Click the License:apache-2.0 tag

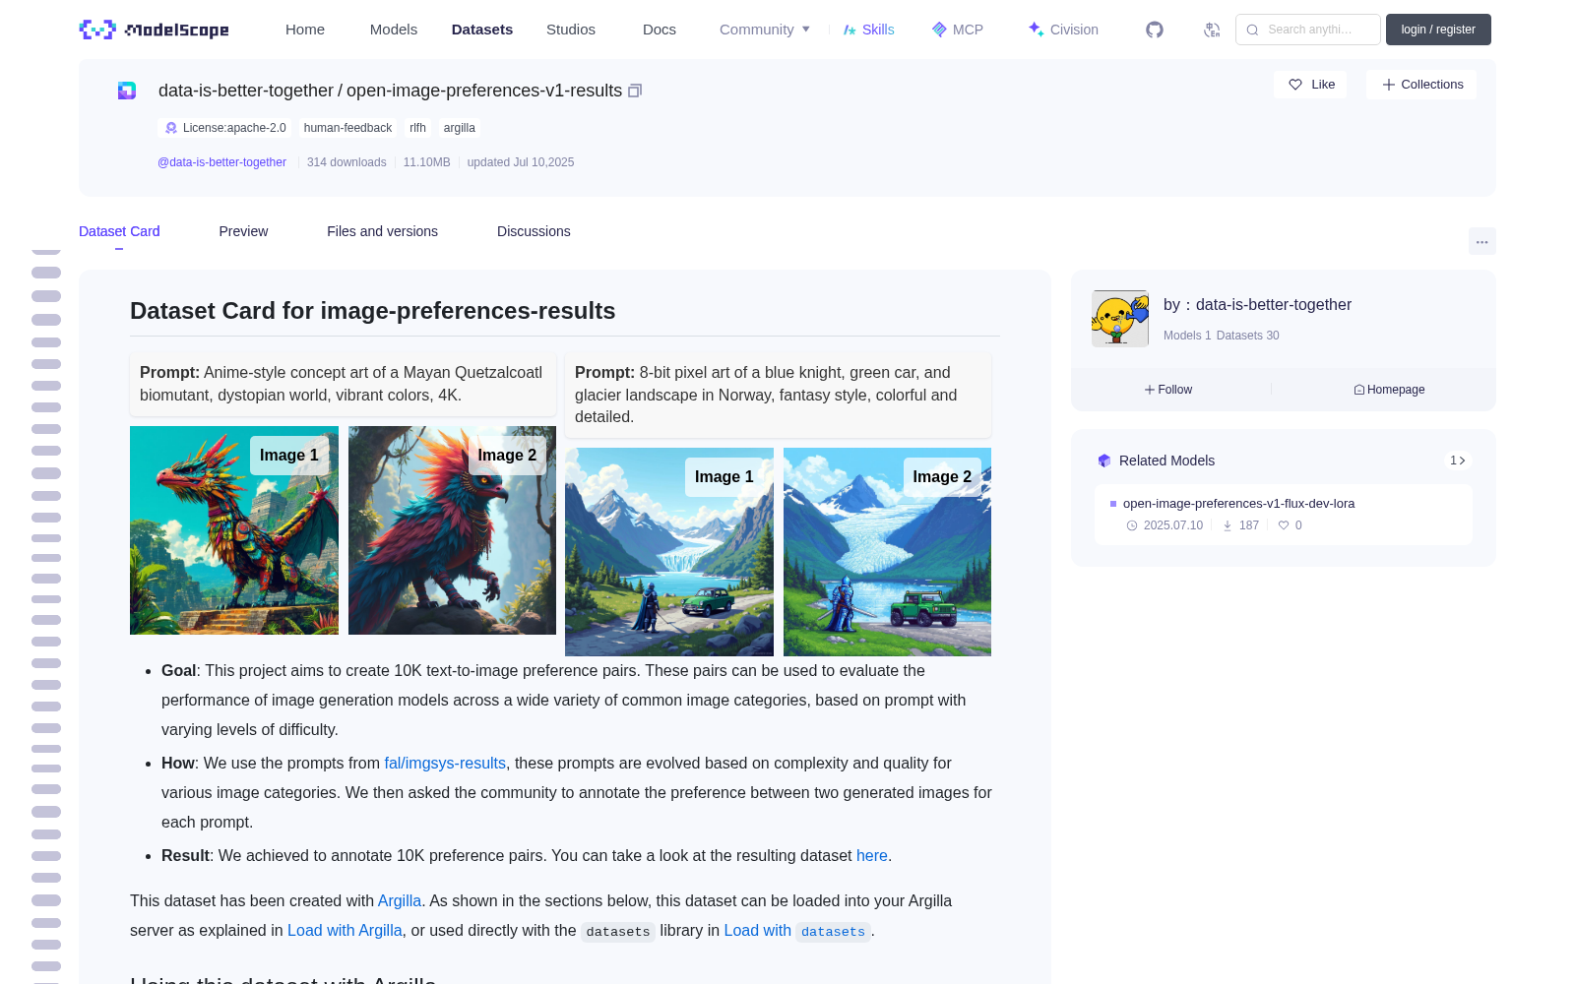[x=224, y=128]
